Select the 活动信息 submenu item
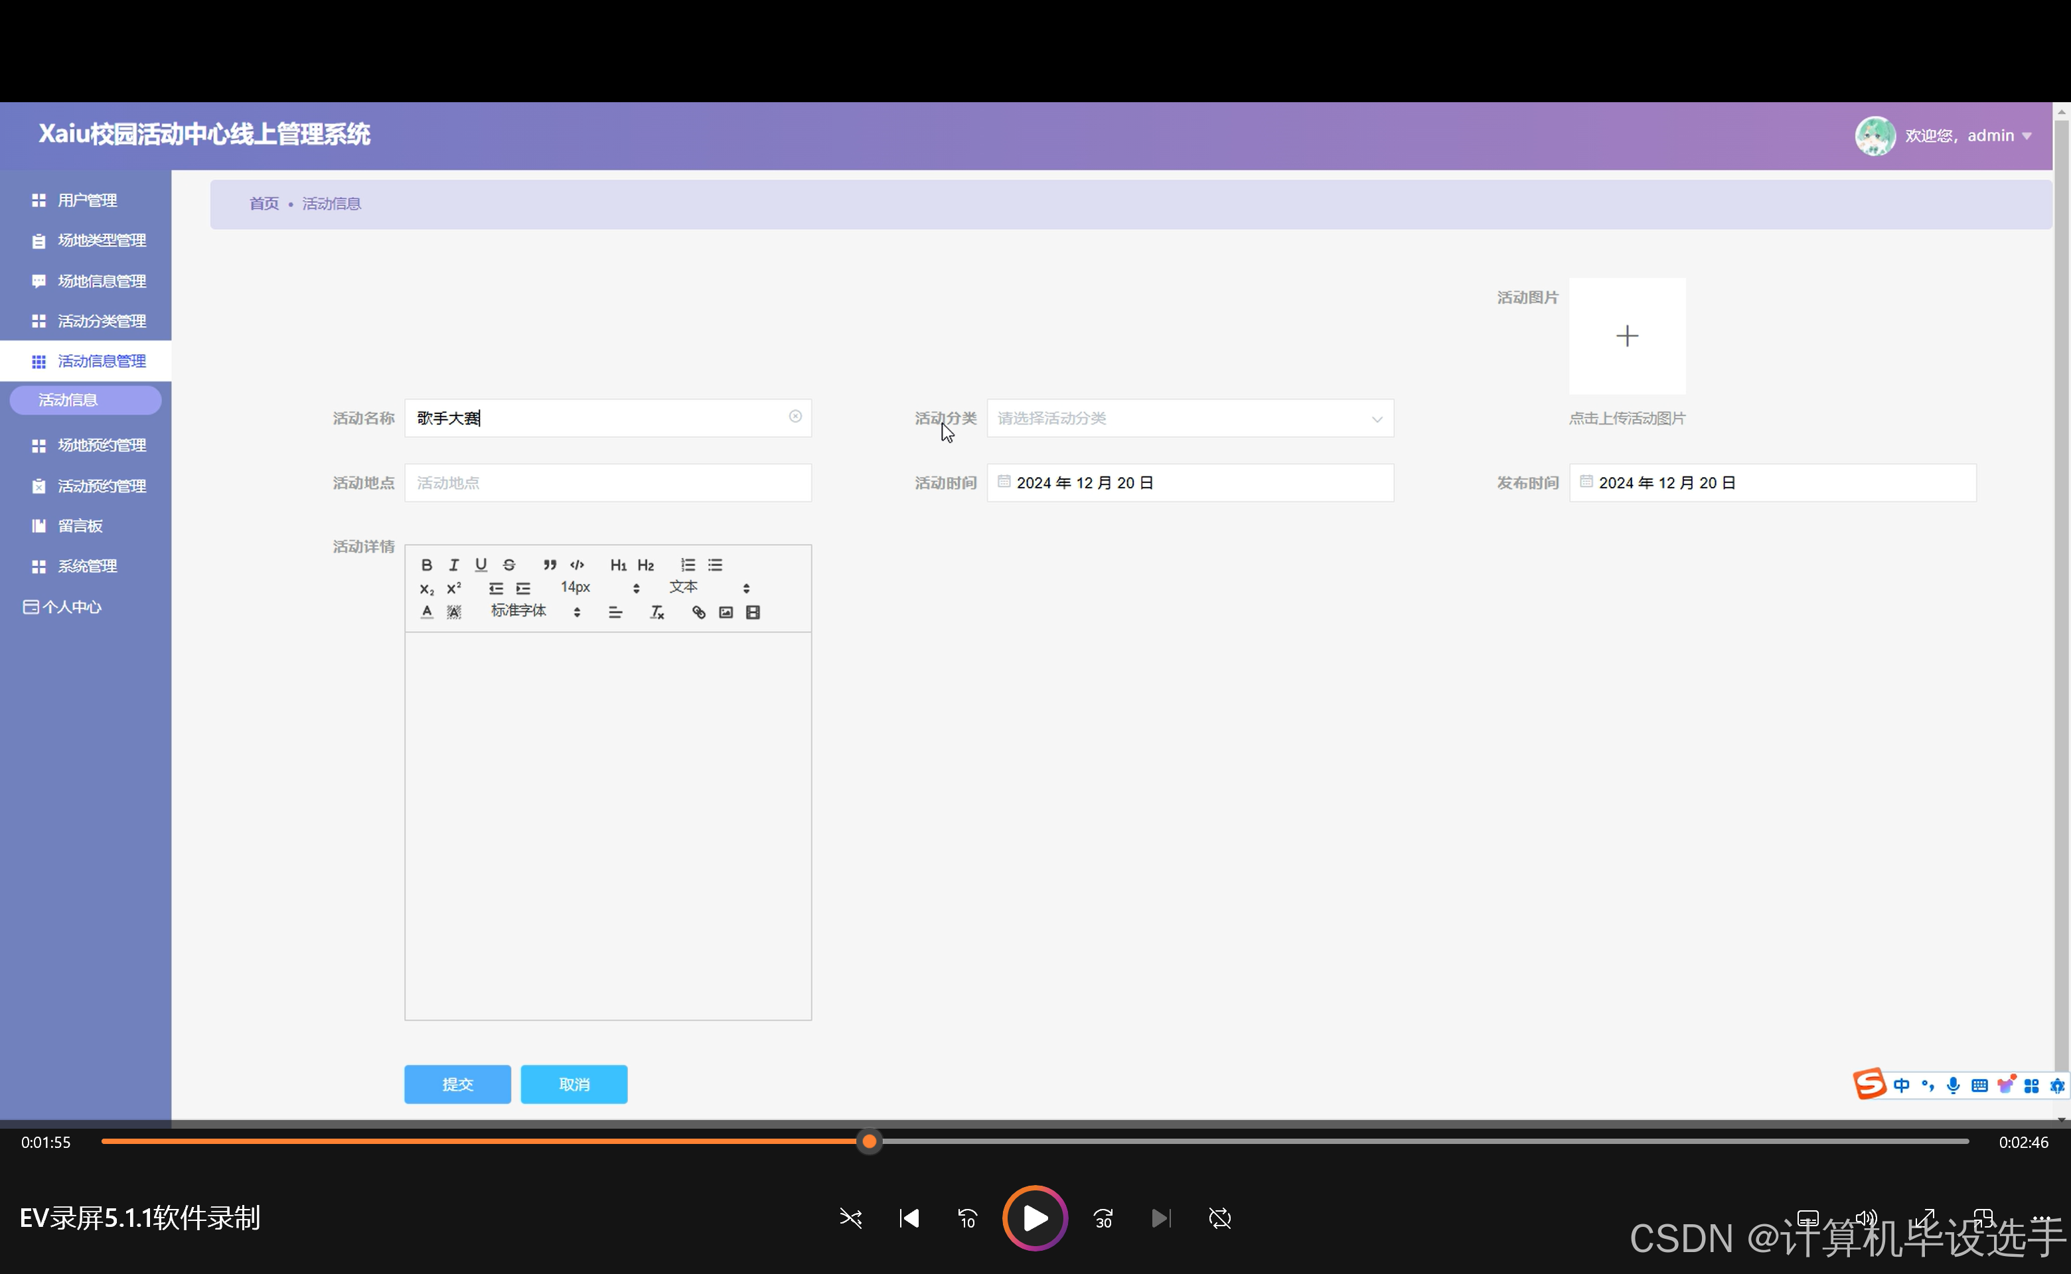Viewport: 2071px width, 1274px height. pos(85,399)
